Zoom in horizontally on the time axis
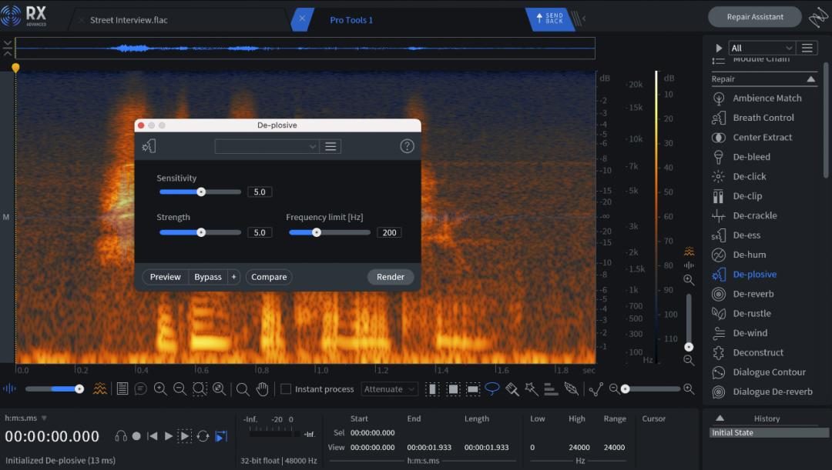The image size is (832, 470). pos(689,389)
